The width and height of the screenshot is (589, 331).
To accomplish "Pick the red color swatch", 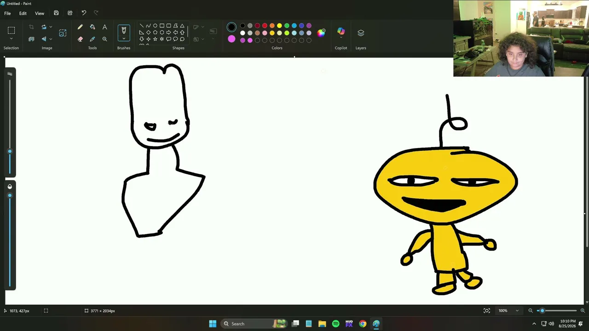I will [x=265, y=26].
